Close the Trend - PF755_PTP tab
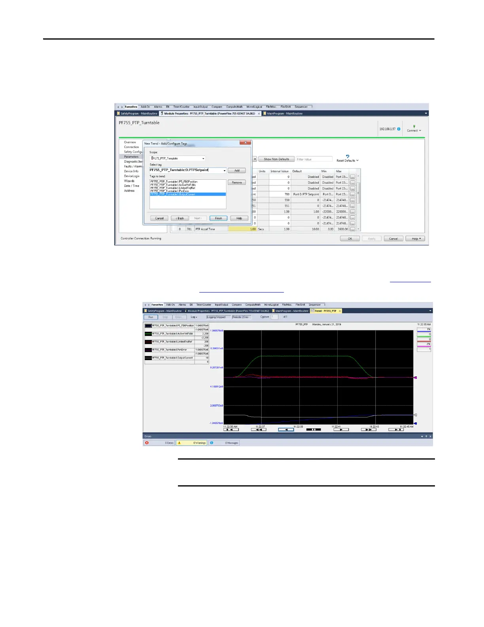Screen dimensions: 484x627 (x=340, y=311)
